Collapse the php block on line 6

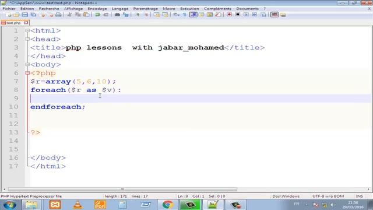coord(27,73)
